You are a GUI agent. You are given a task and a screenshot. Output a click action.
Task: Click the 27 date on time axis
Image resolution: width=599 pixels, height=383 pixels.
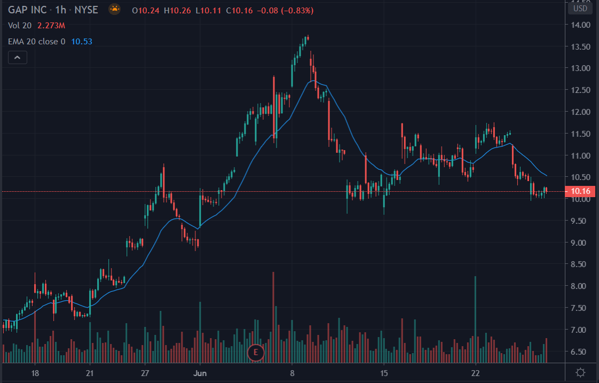(145, 372)
